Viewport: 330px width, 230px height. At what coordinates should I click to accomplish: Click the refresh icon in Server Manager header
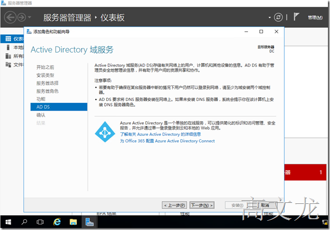(278, 17)
